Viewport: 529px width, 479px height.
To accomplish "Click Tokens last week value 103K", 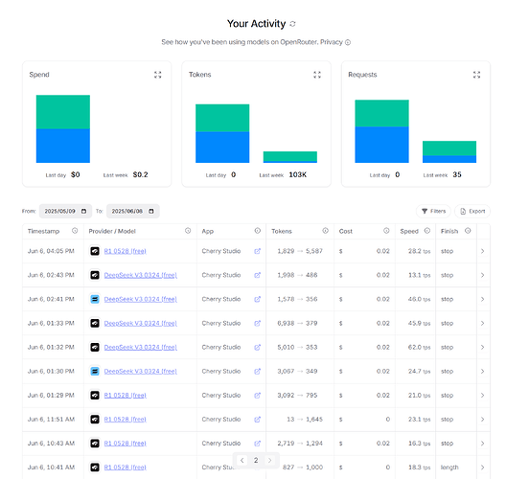I will [x=298, y=174].
